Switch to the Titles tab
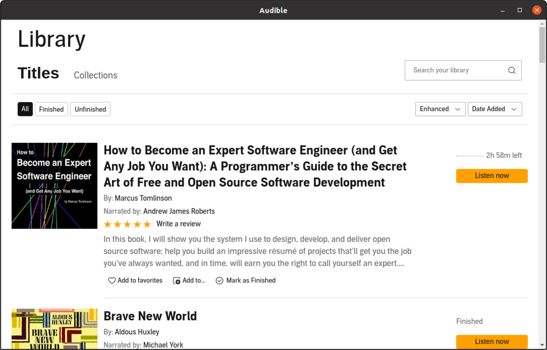Viewport: 547px width, 350px height. click(38, 73)
